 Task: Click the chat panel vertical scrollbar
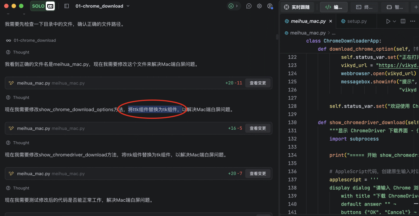[x=276, y=37]
